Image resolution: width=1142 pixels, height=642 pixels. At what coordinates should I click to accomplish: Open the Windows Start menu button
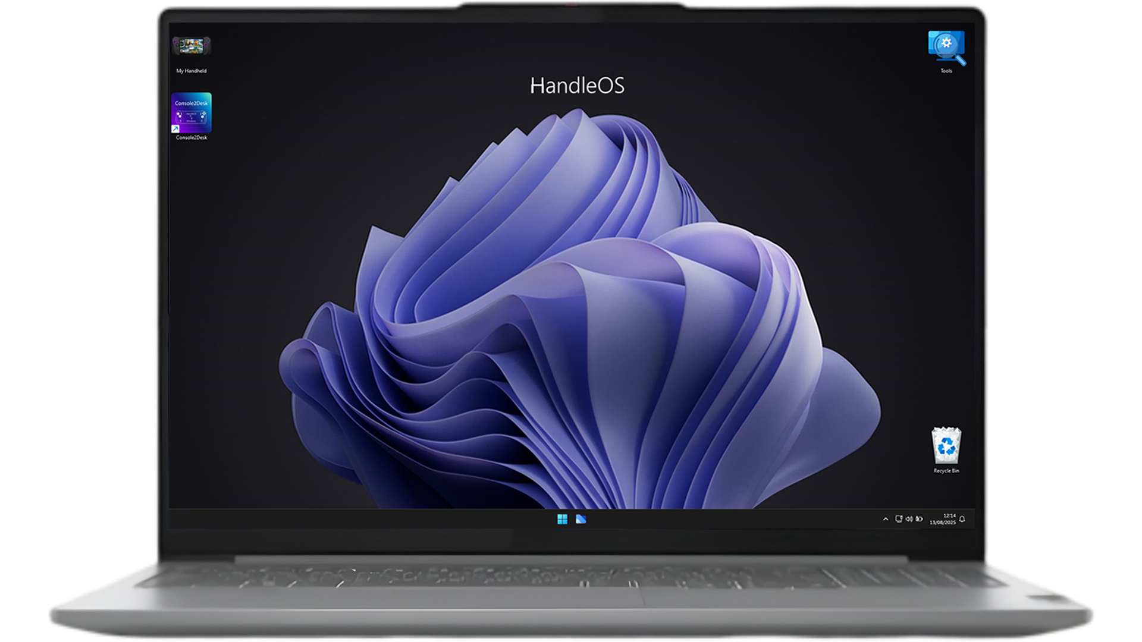point(562,520)
